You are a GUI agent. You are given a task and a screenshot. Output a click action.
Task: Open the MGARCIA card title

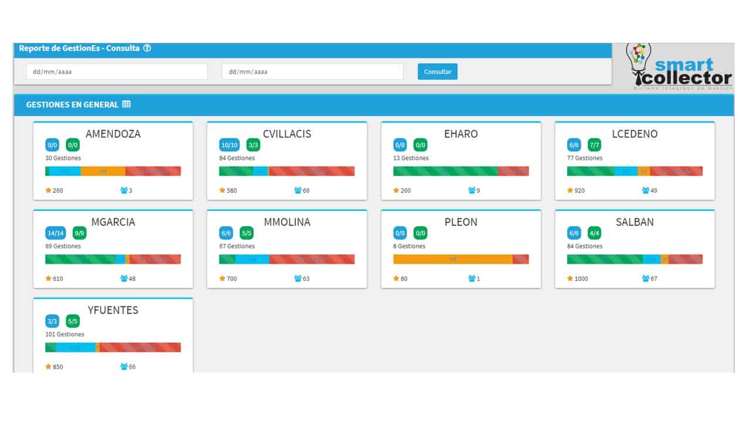tap(113, 222)
